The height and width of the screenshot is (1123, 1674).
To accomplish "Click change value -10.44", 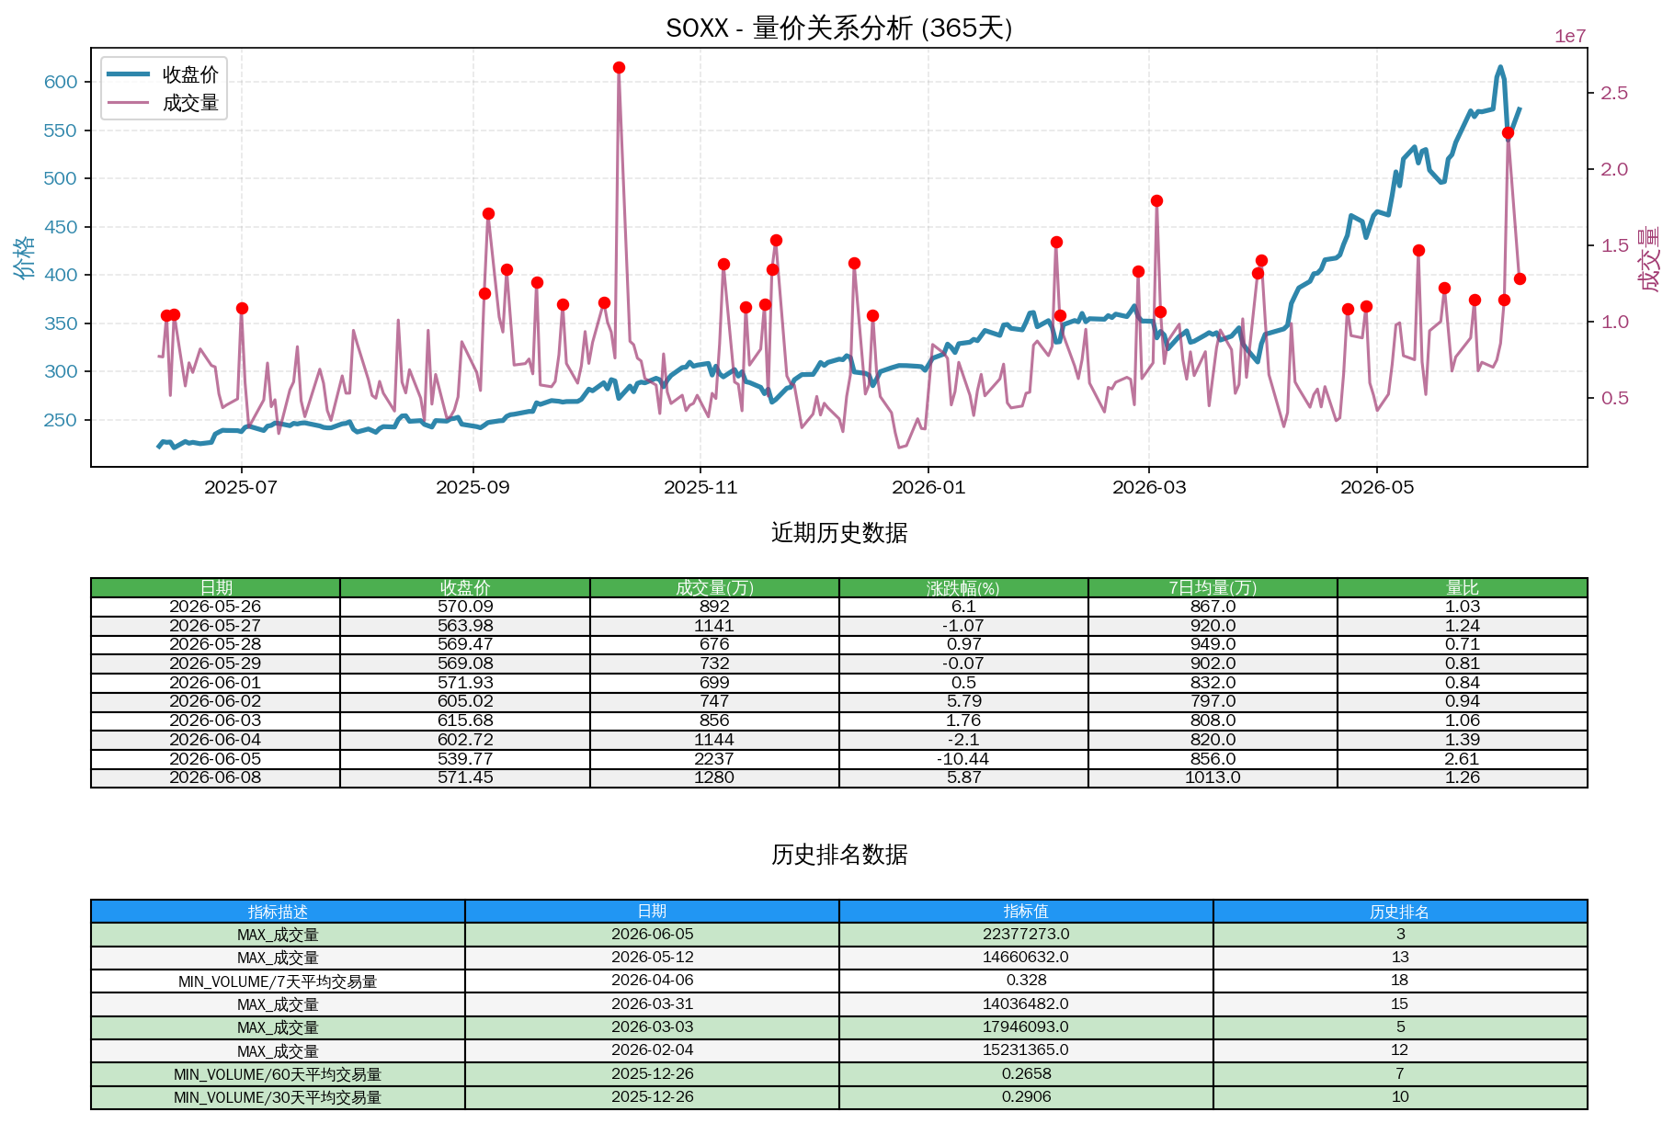I will (x=963, y=759).
